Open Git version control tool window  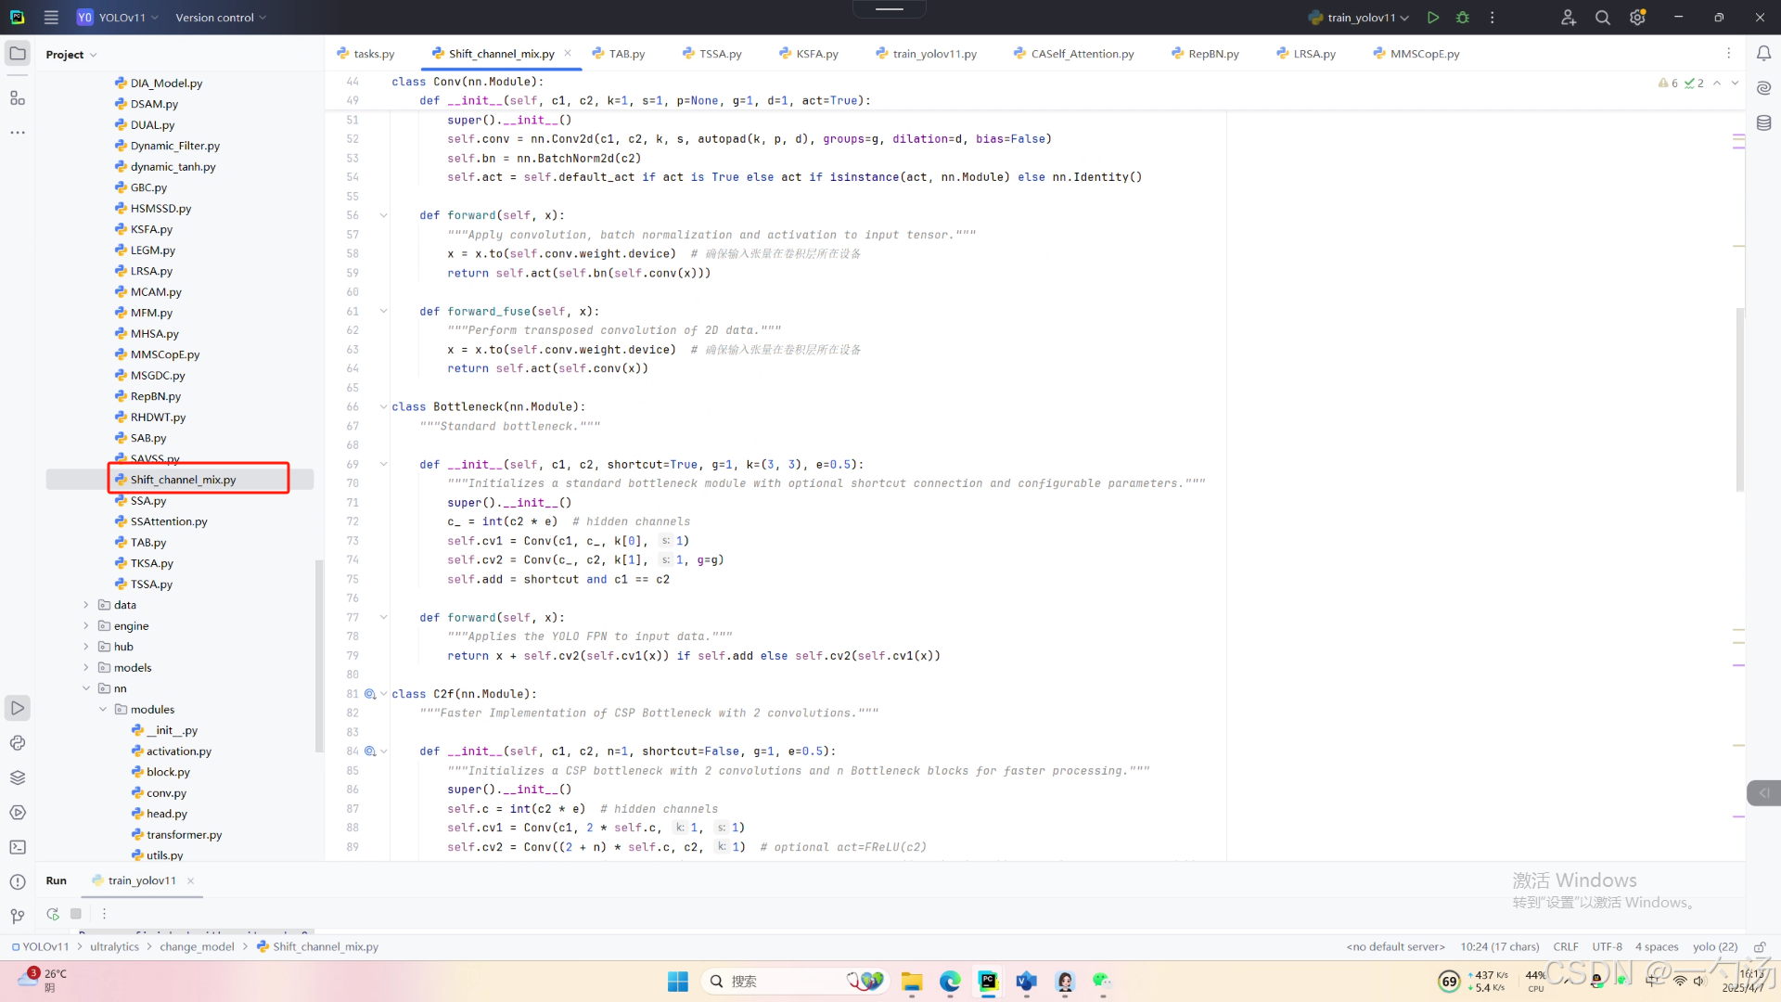coord(18,917)
